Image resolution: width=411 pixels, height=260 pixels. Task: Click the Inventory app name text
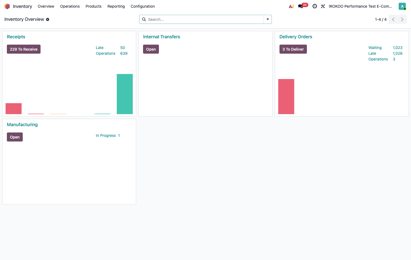[22, 6]
